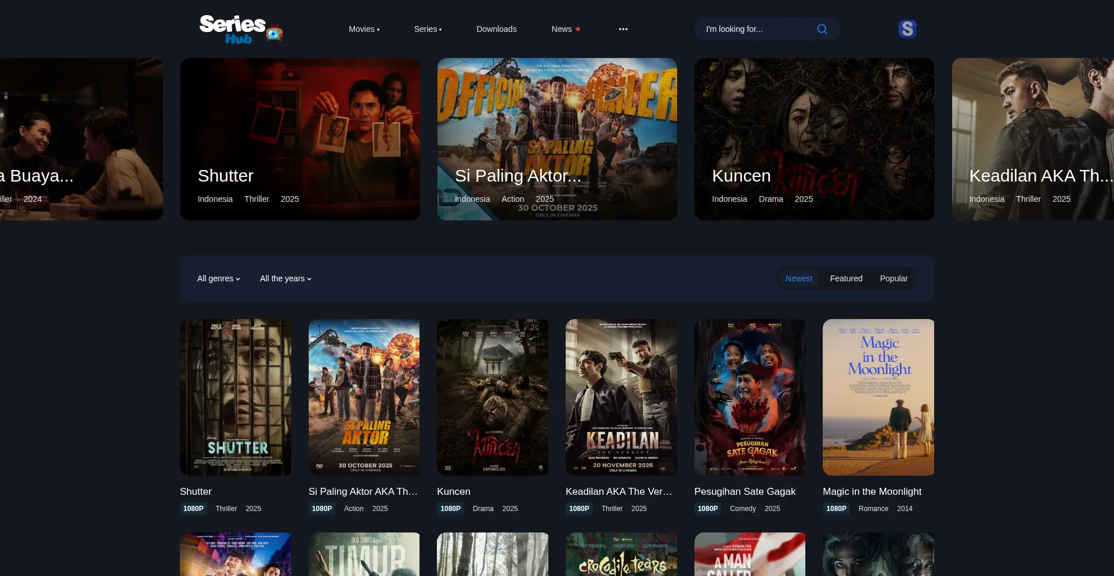Open the partially visible Buaya banner card

point(81,139)
